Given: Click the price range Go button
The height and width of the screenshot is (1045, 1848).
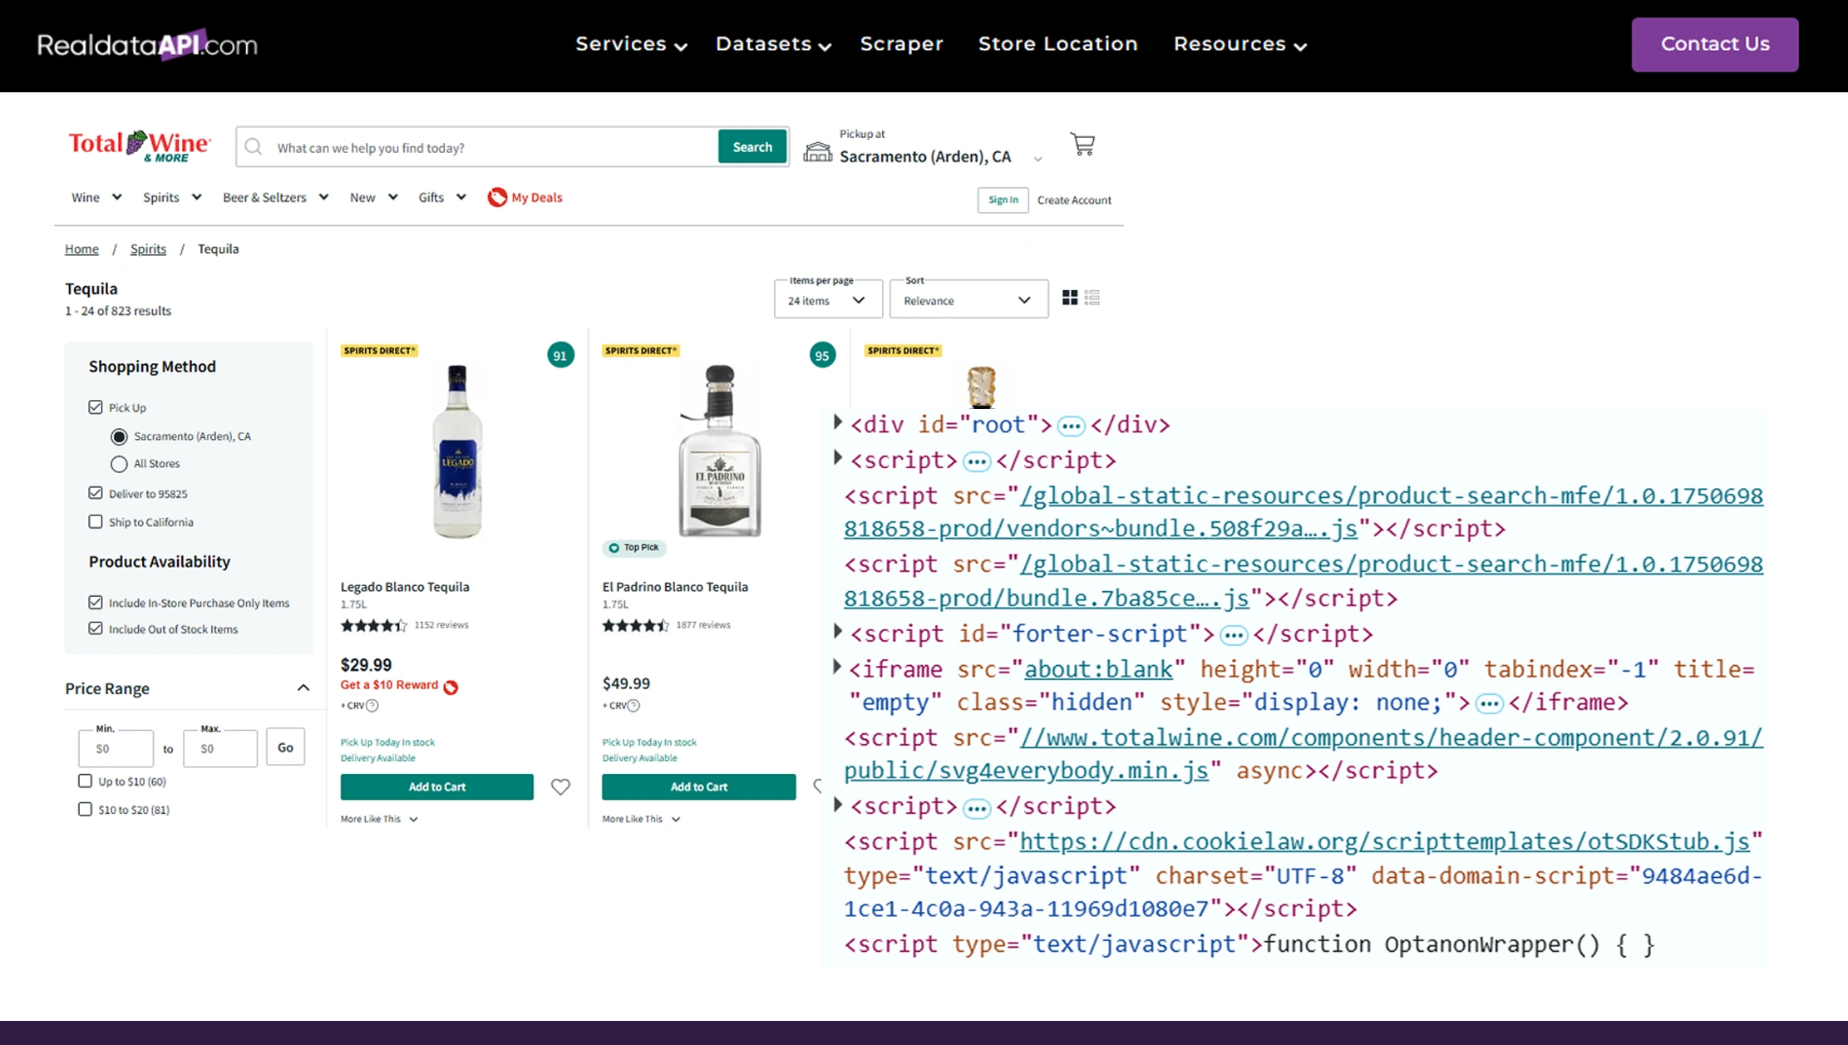Looking at the screenshot, I should pyautogui.click(x=285, y=747).
